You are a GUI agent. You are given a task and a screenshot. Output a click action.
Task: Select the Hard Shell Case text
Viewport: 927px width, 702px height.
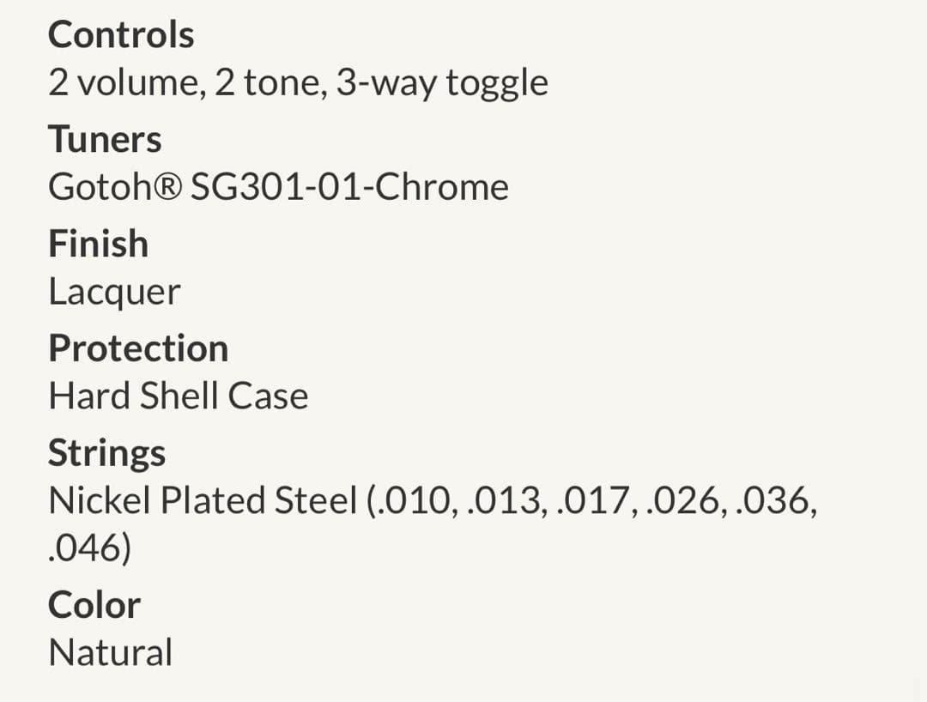tap(178, 397)
